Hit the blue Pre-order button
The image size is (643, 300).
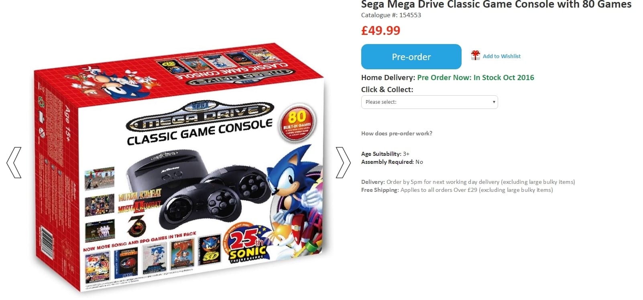(x=411, y=57)
